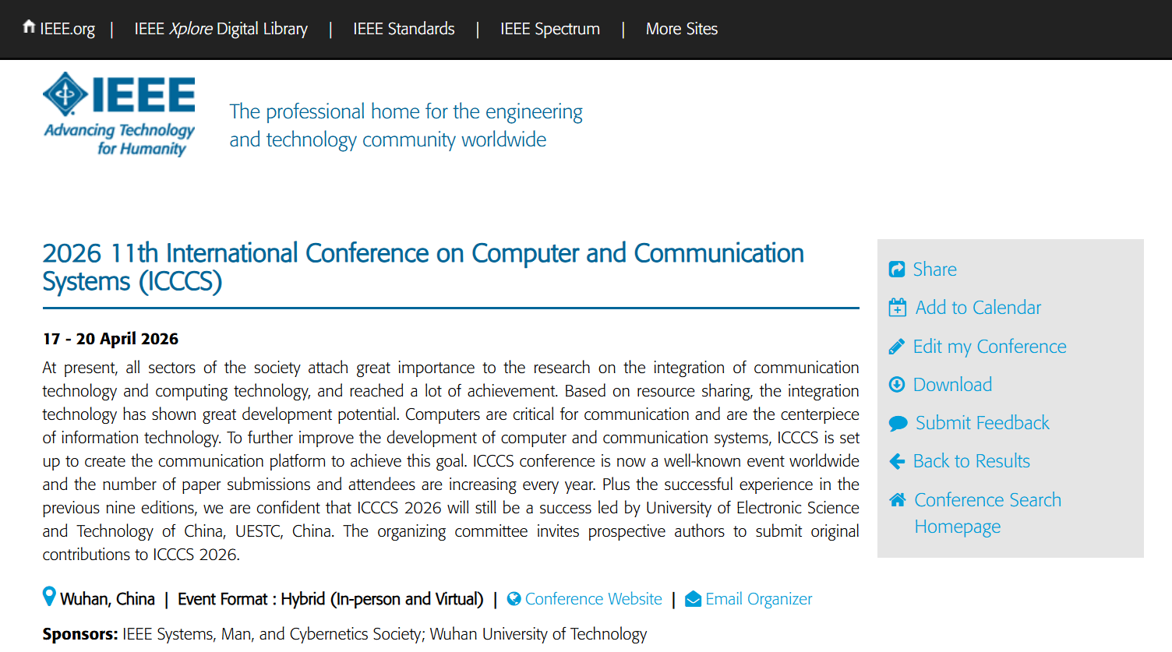This screenshot has width=1172, height=652.
Task: Click the Share arrow icon
Action: tap(897, 270)
